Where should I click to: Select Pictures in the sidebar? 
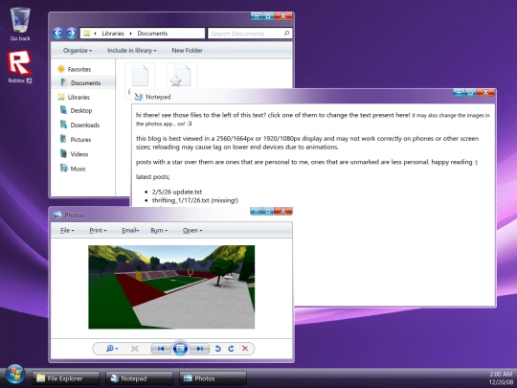tap(76, 139)
